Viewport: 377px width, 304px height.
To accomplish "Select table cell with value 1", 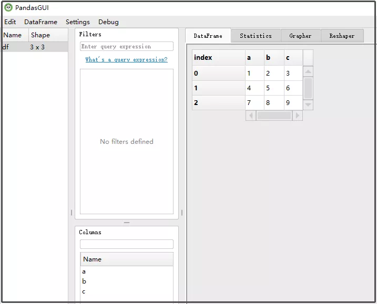I will click(x=254, y=73).
